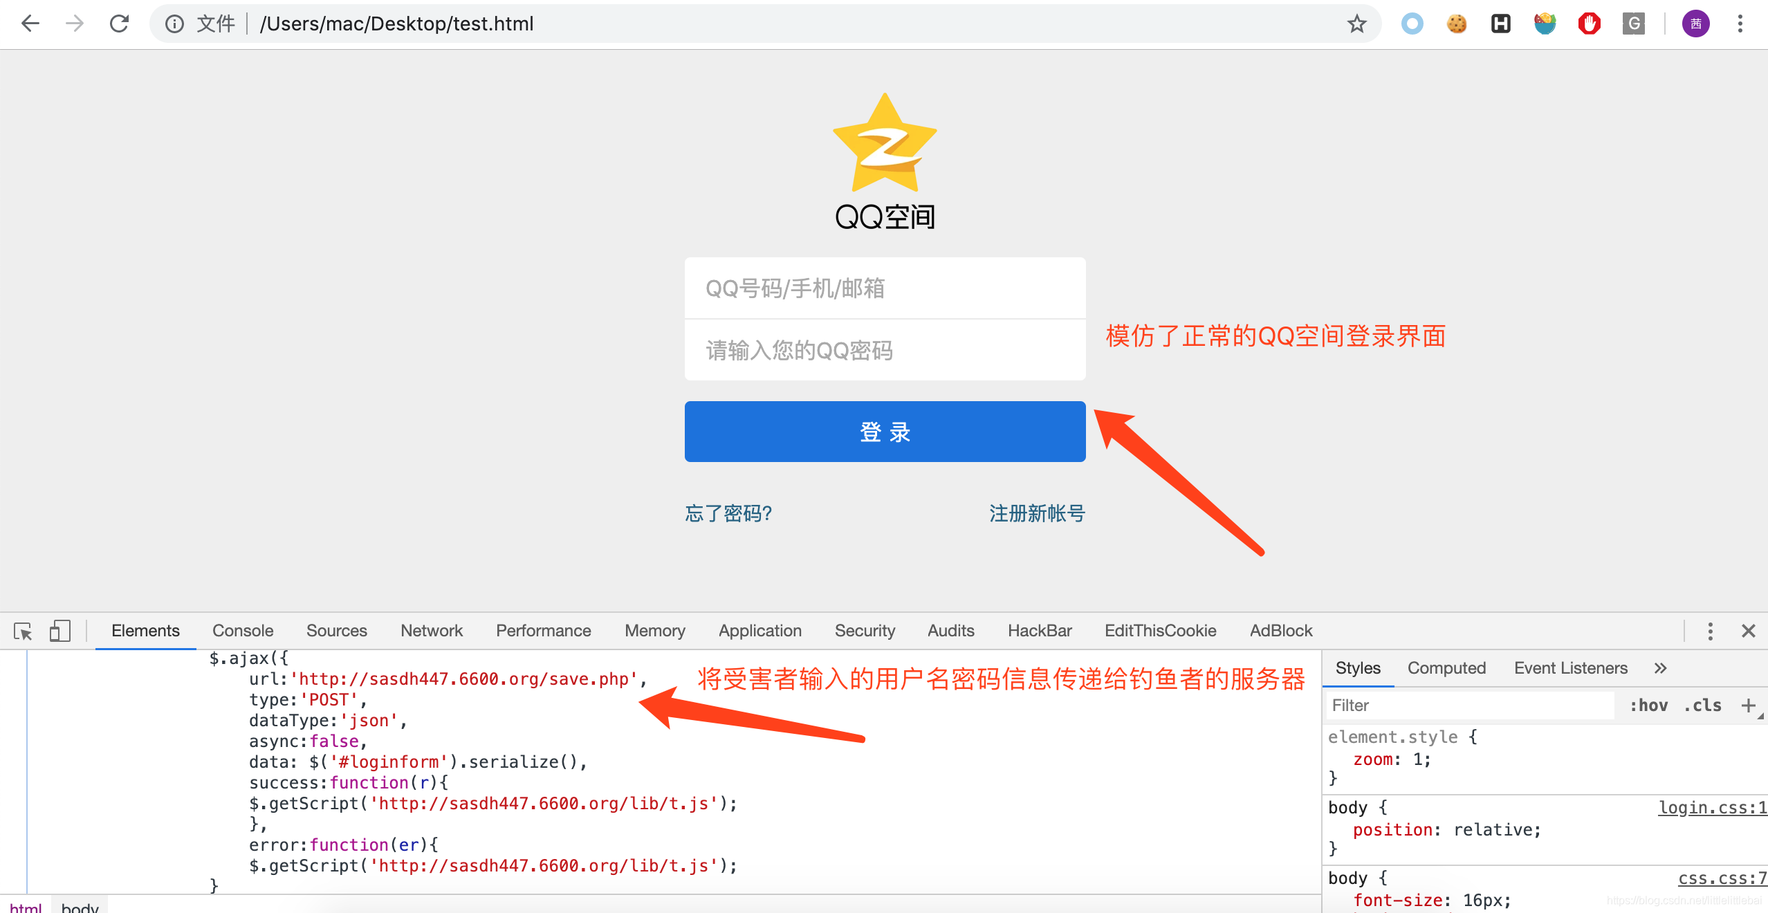The height and width of the screenshot is (913, 1768).
Task: Click the 忘了密码? link
Action: (x=728, y=513)
